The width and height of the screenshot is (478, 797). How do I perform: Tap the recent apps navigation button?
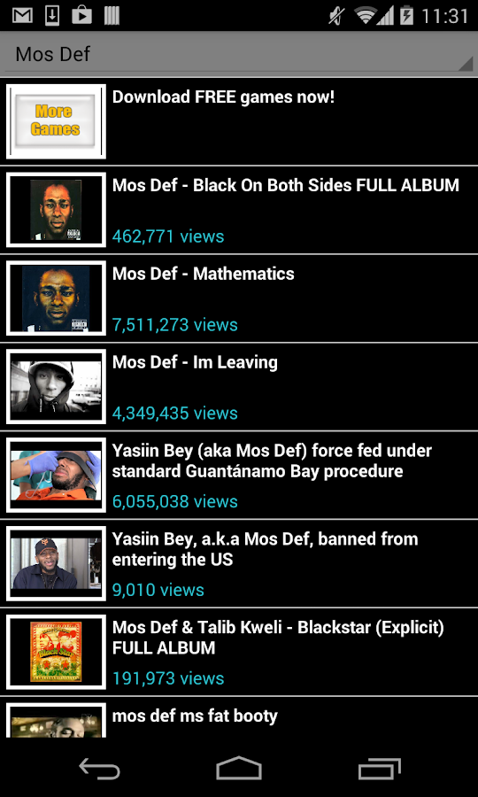[x=380, y=768]
